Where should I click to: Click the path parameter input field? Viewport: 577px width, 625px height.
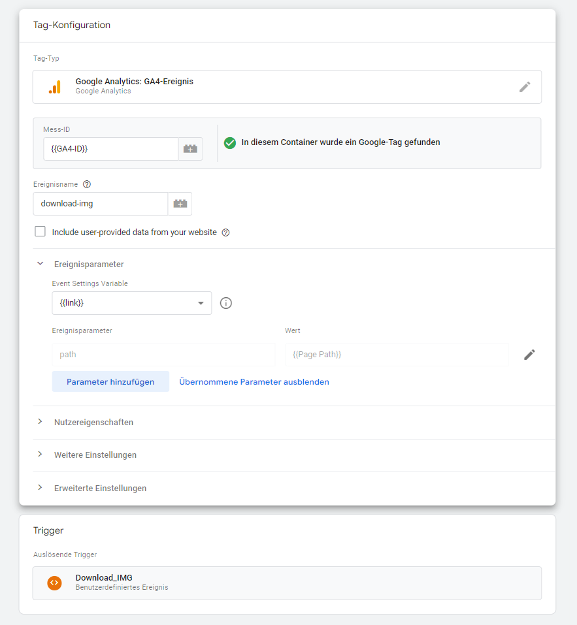click(x=163, y=354)
